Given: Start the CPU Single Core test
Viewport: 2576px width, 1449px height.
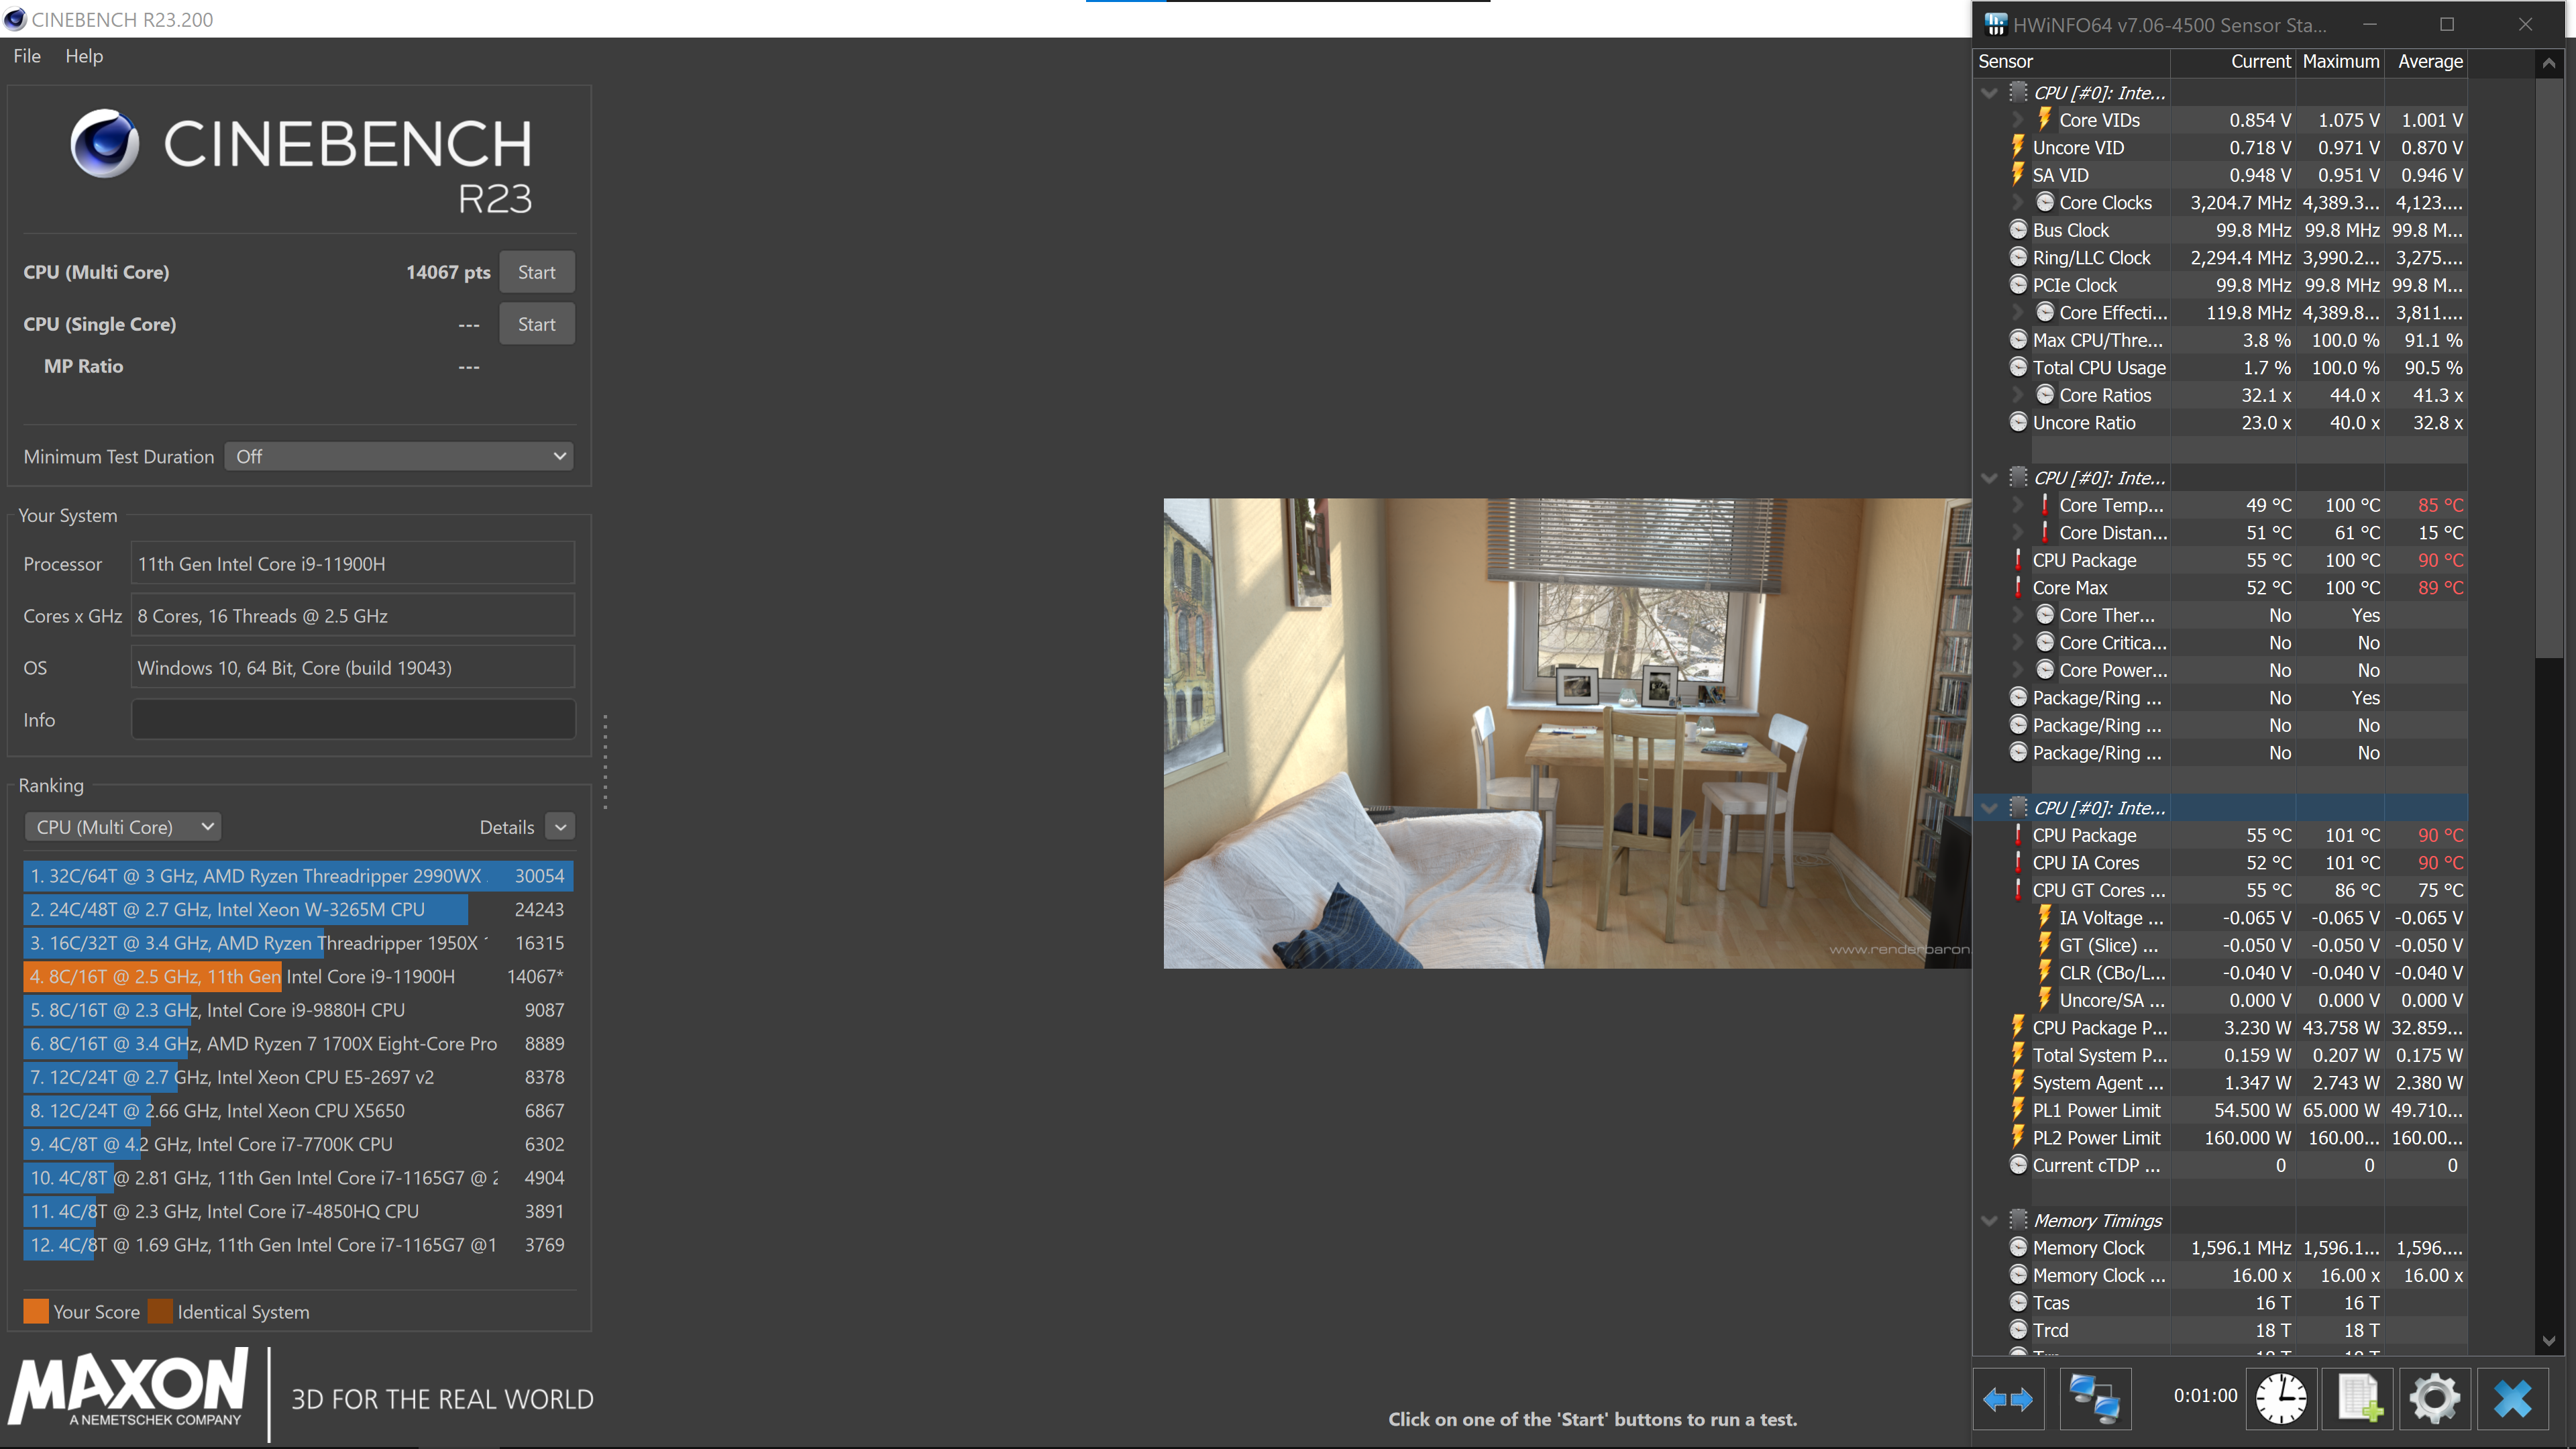Looking at the screenshot, I should pyautogui.click(x=537, y=324).
